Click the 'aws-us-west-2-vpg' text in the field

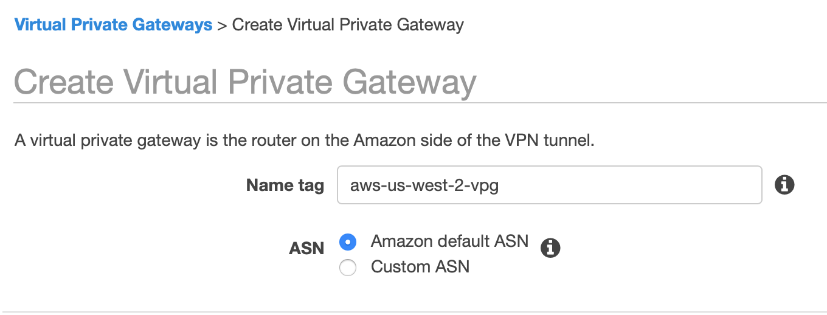424,185
